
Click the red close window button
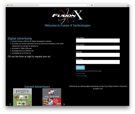pos(8,5)
